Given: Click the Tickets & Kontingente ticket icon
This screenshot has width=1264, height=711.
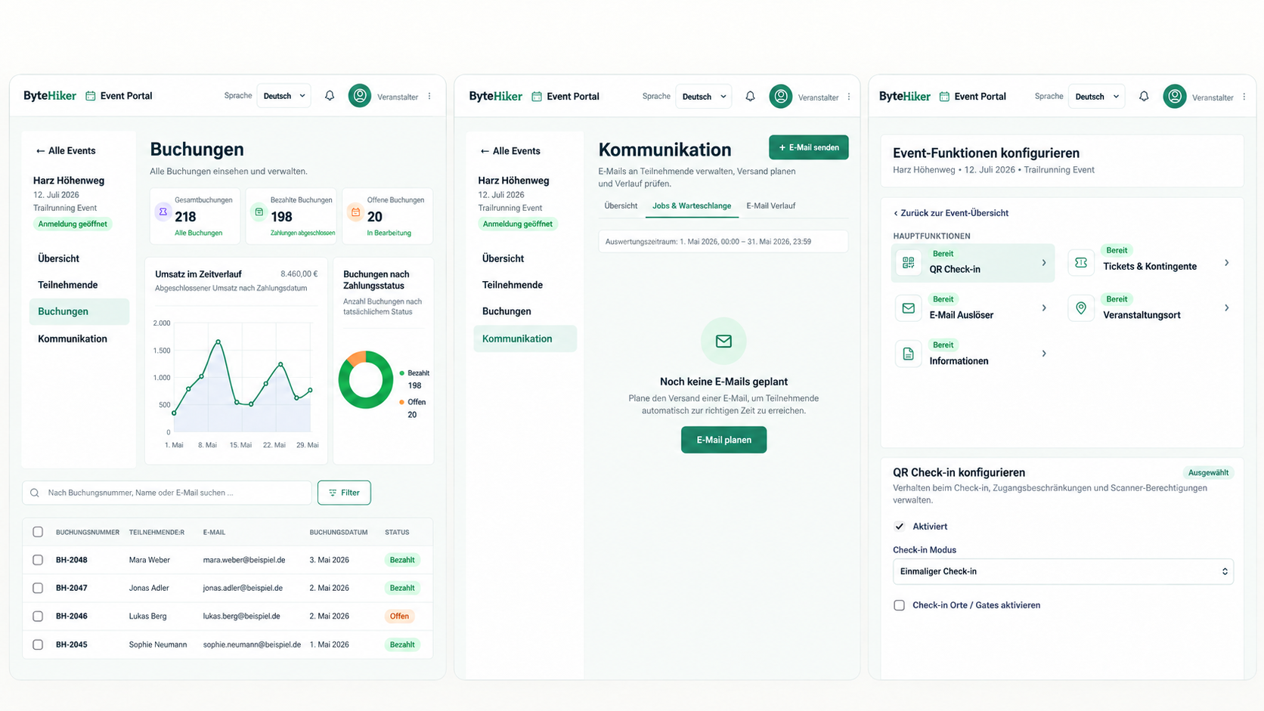Looking at the screenshot, I should click(x=1081, y=262).
